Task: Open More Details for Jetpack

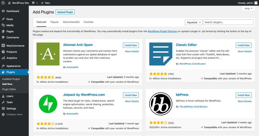Action: pos(132,101)
